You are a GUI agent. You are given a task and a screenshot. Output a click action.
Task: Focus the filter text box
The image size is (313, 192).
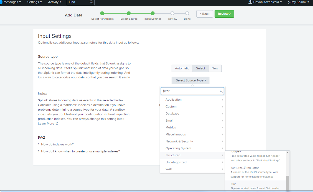pyautogui.click(x=192, y=91)
